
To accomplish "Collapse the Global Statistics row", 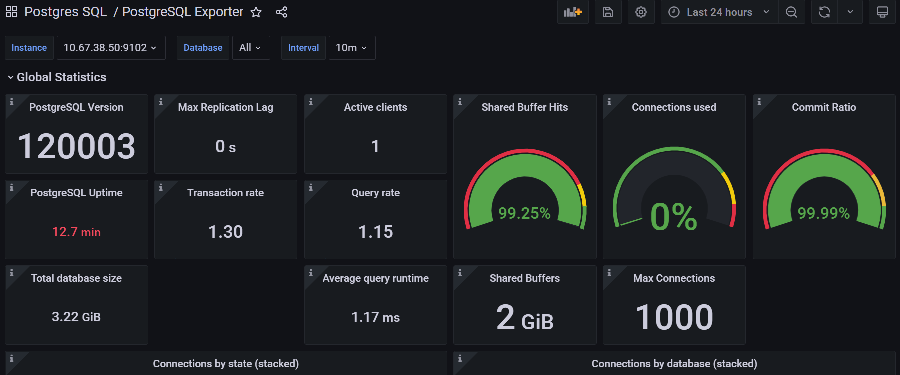I will tap(57, 77).
